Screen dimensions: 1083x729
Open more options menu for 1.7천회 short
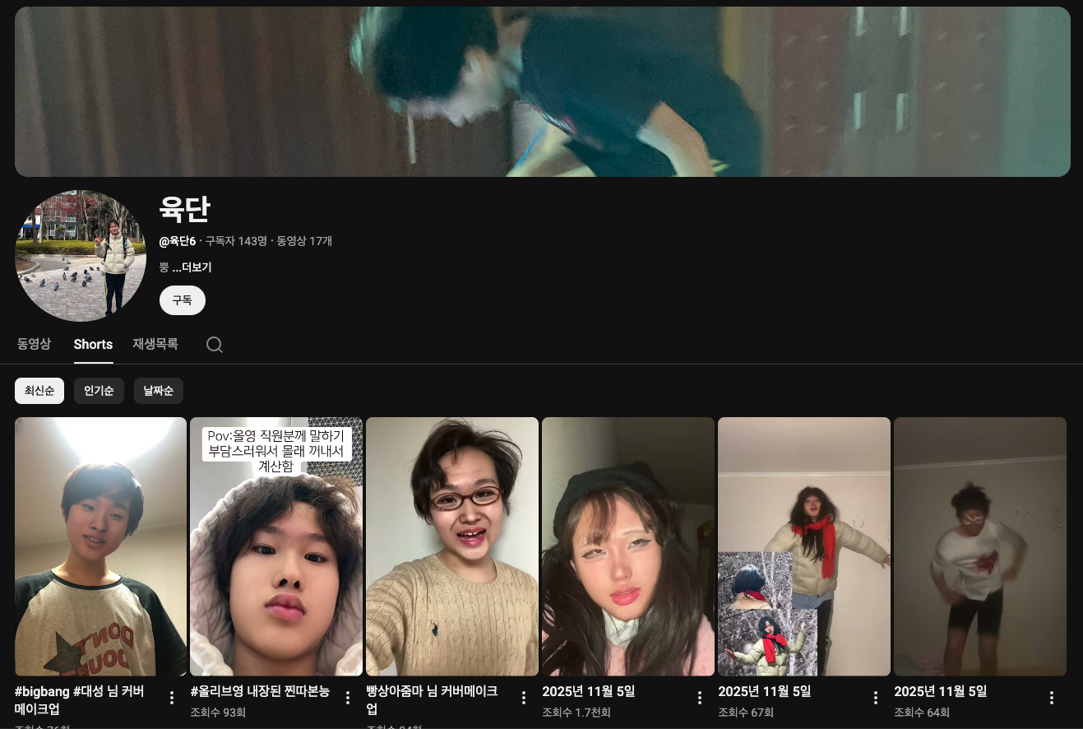tap(700, 698)
